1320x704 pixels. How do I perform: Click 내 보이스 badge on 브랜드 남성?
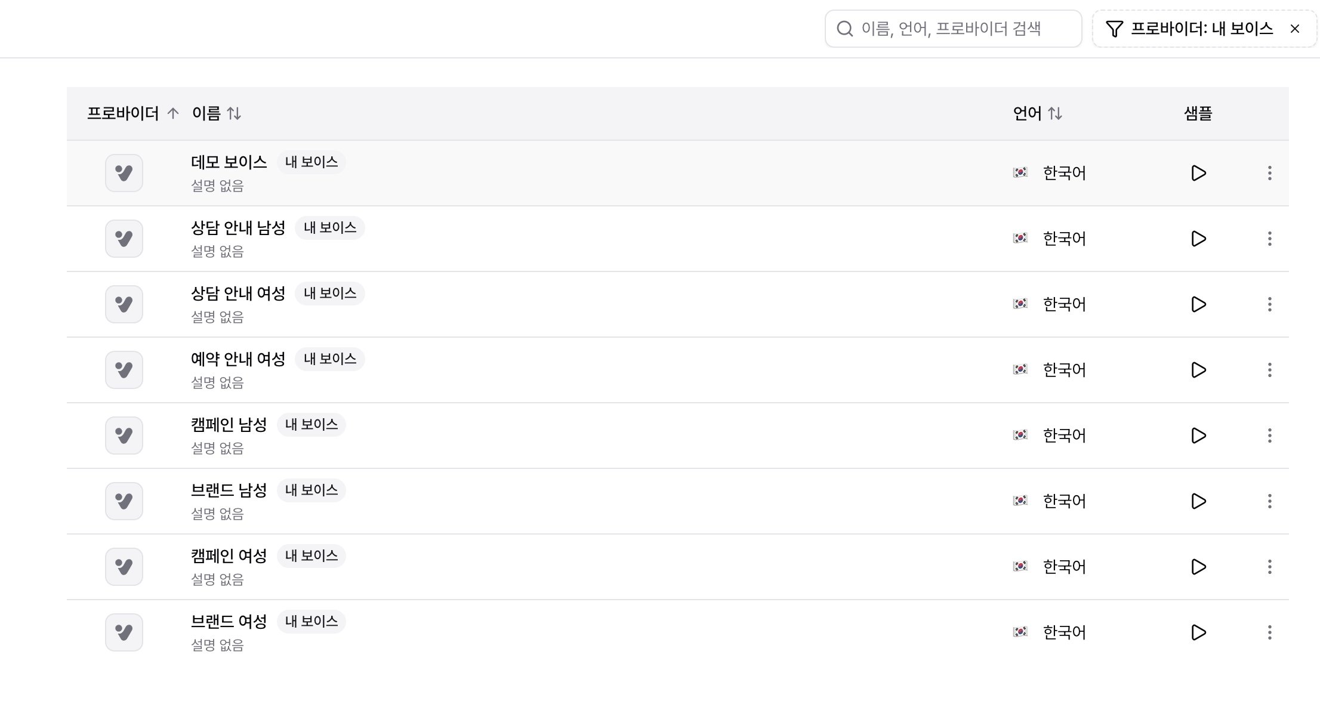[312, 490]
